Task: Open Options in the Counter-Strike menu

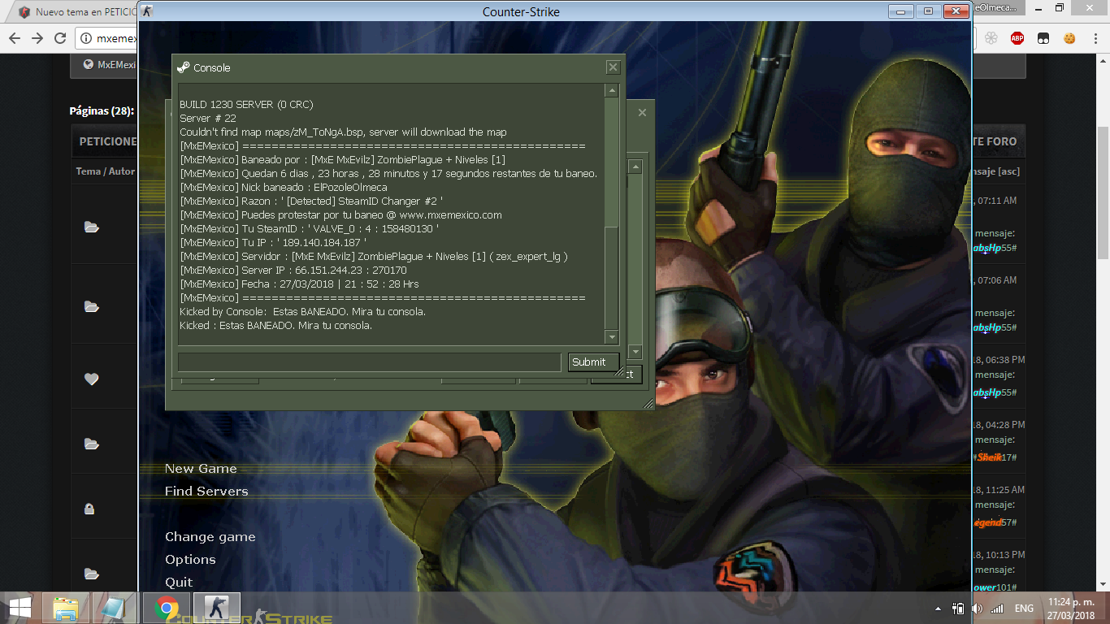Action: pyautogui.click(x=190, y=560)
